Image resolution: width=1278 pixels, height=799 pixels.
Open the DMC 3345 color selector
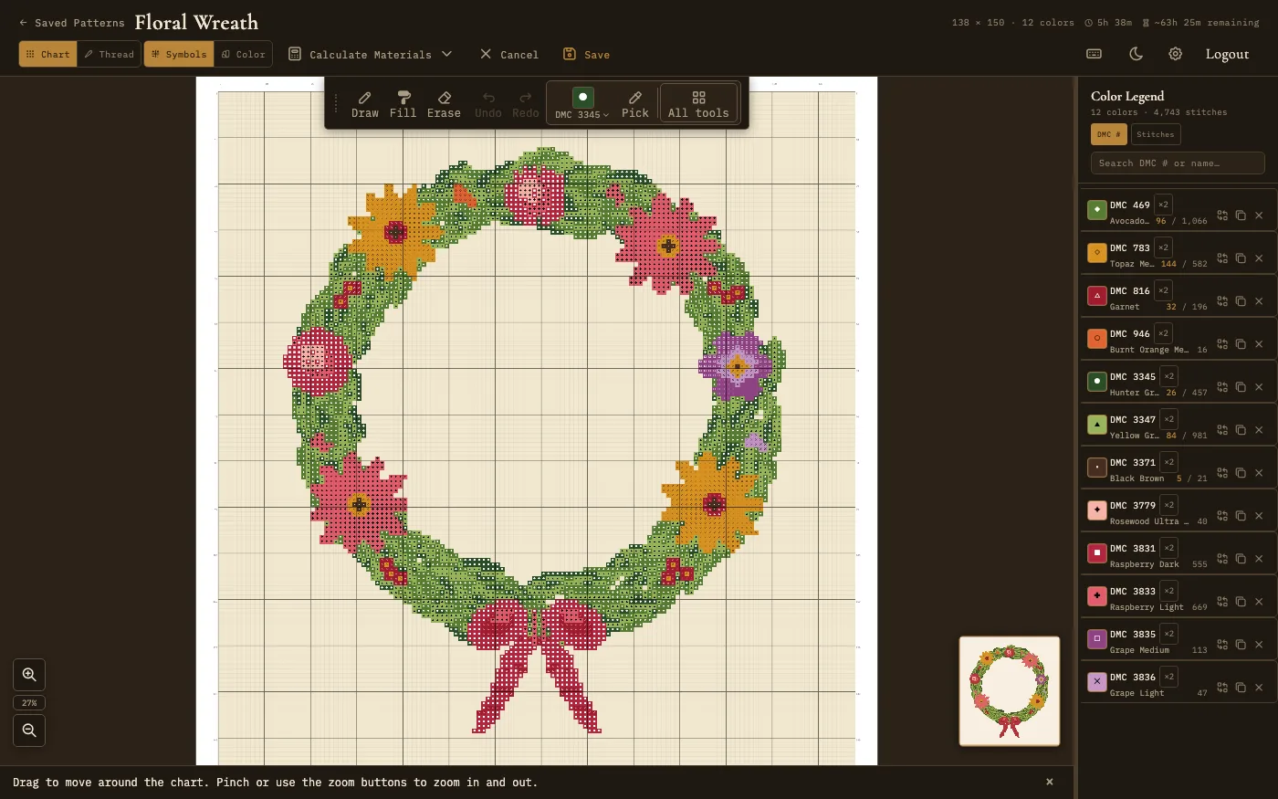pyautogui.click(x=582, y=103)
